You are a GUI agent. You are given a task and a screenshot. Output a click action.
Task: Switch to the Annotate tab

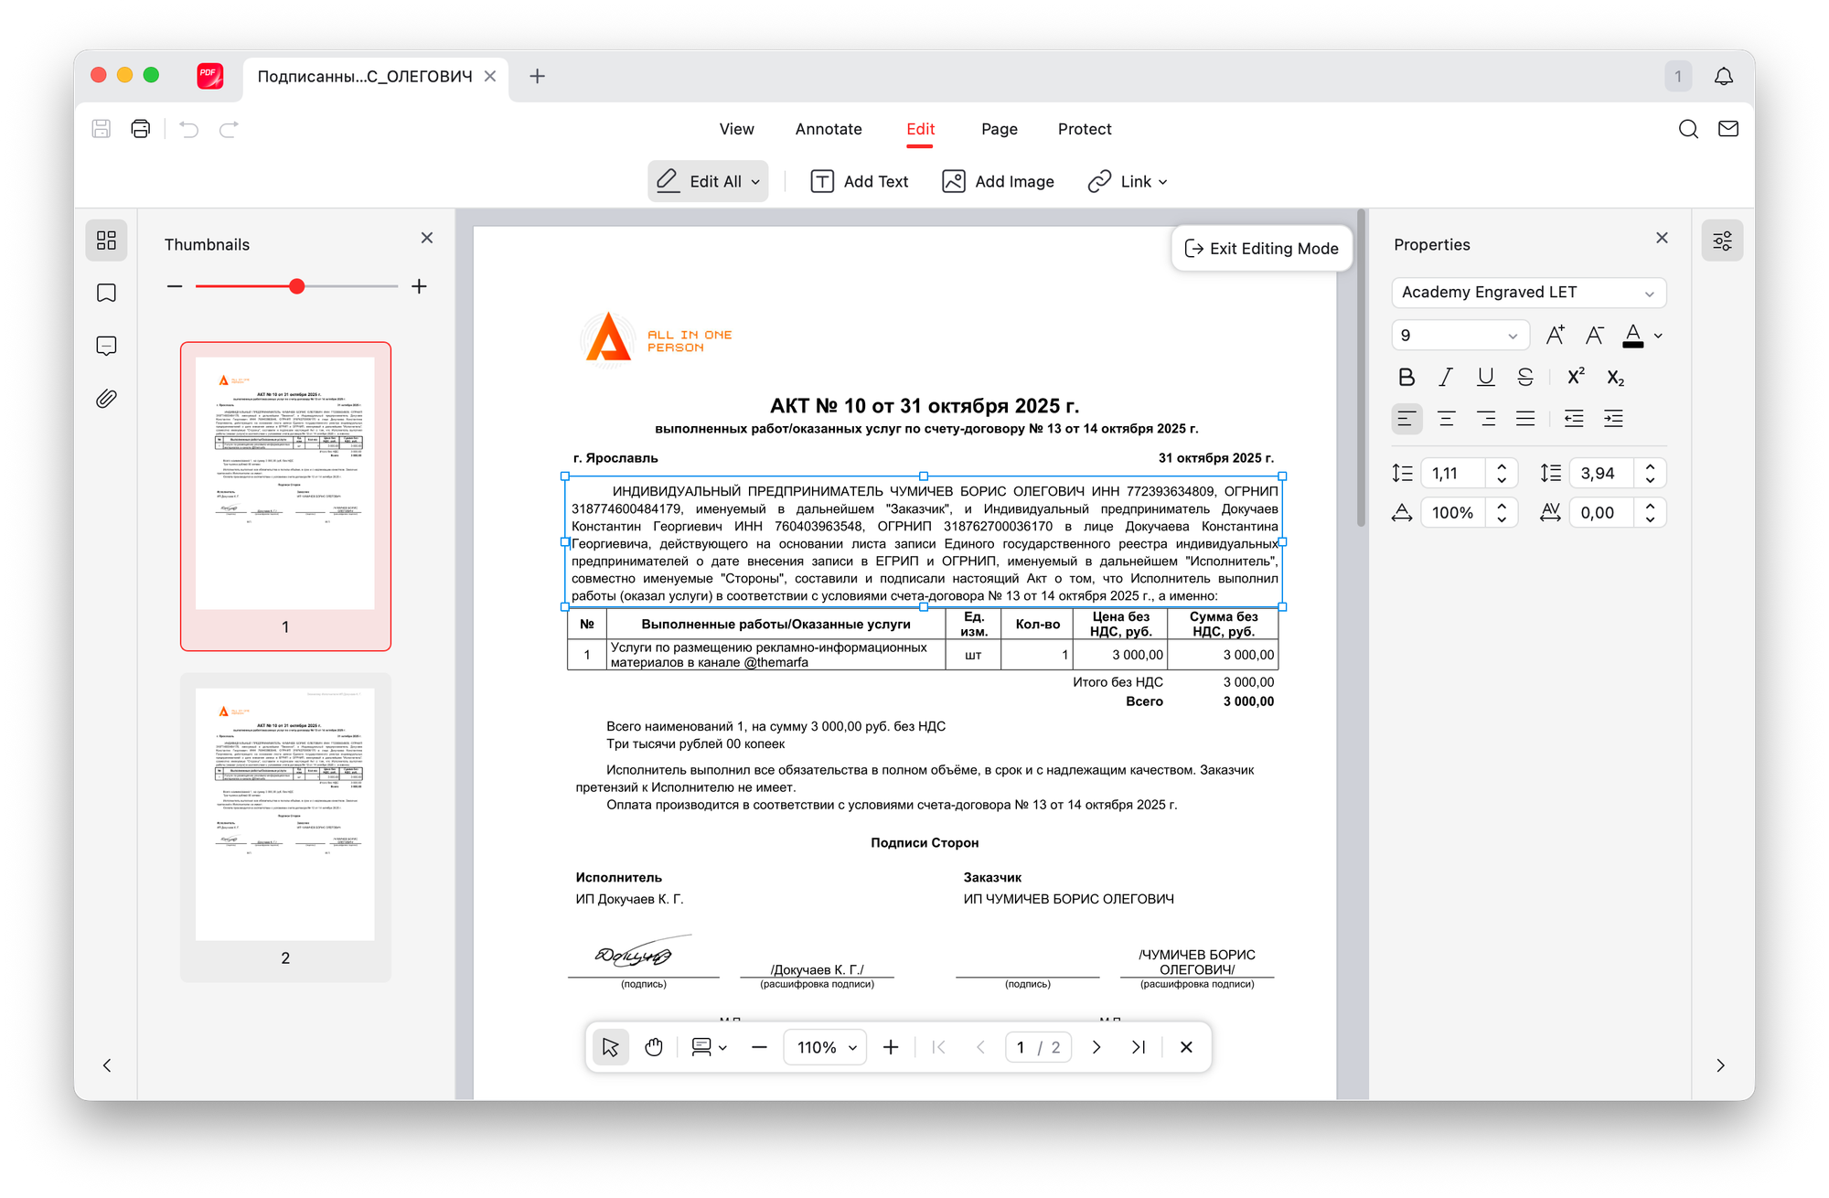828,129
